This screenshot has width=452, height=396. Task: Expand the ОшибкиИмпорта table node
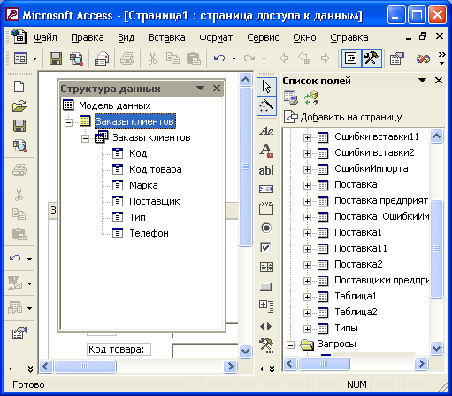pos(307,169)
